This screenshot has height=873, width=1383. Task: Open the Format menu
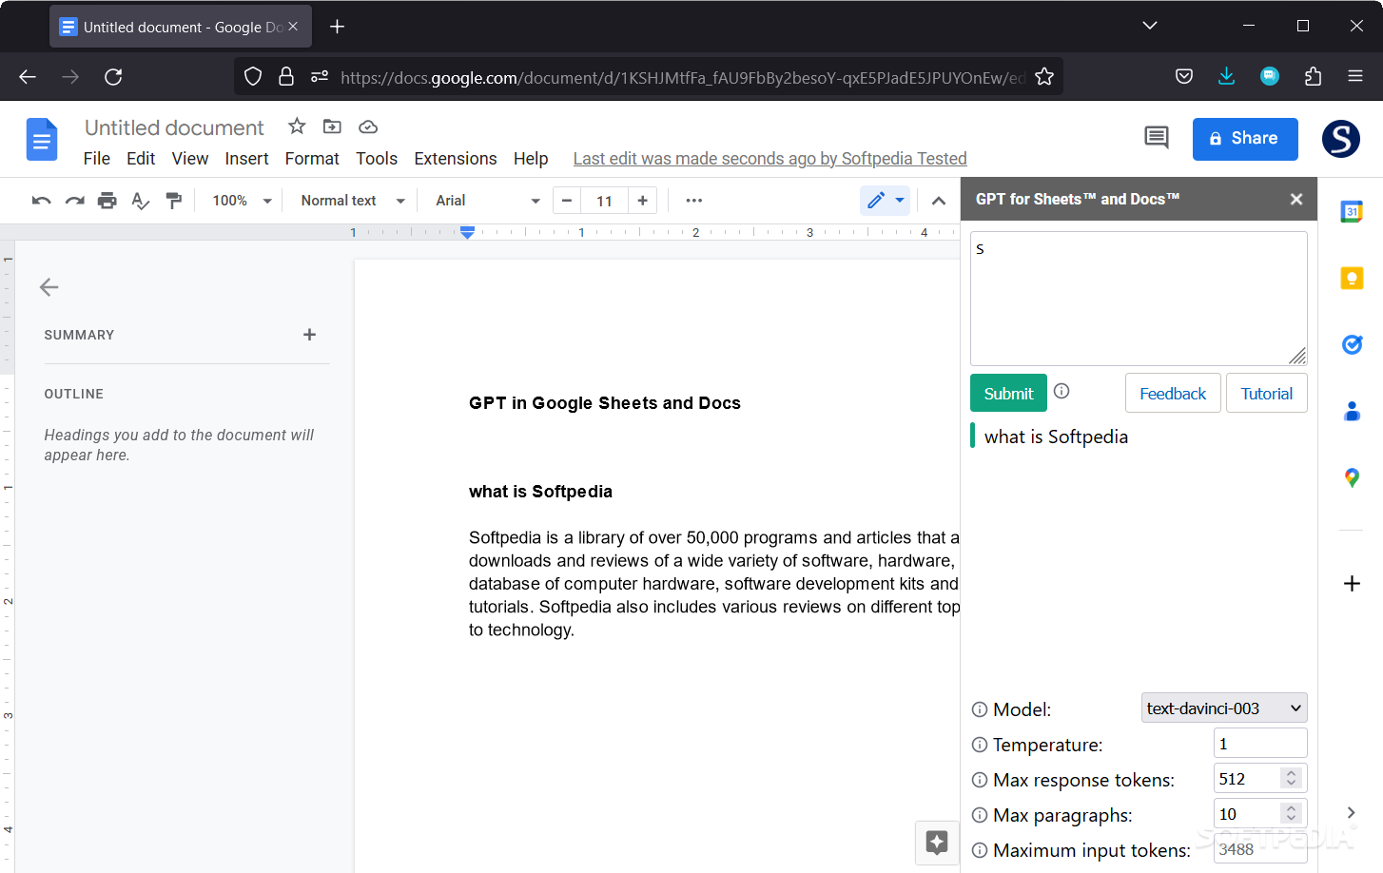312,159
